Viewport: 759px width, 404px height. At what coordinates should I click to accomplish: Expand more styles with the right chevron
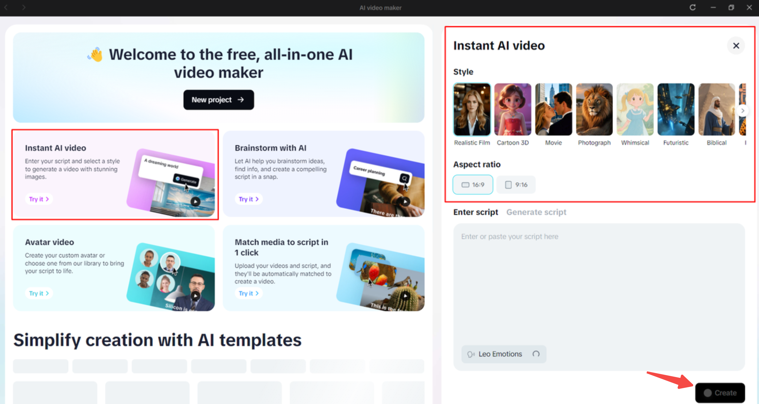743,110
